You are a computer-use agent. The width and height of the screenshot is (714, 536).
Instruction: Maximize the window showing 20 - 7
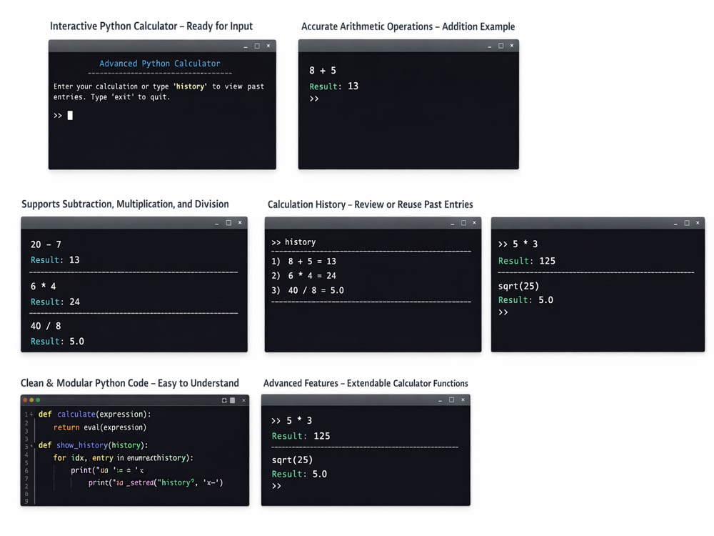[228, 222]
